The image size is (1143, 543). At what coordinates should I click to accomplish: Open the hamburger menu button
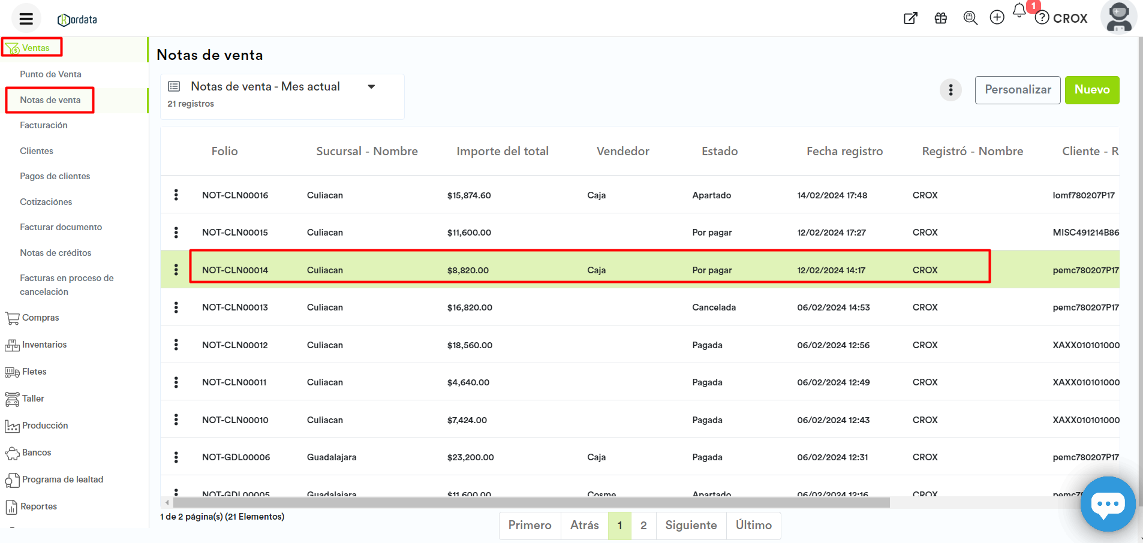pyautogui.click(x=26, y=19)
